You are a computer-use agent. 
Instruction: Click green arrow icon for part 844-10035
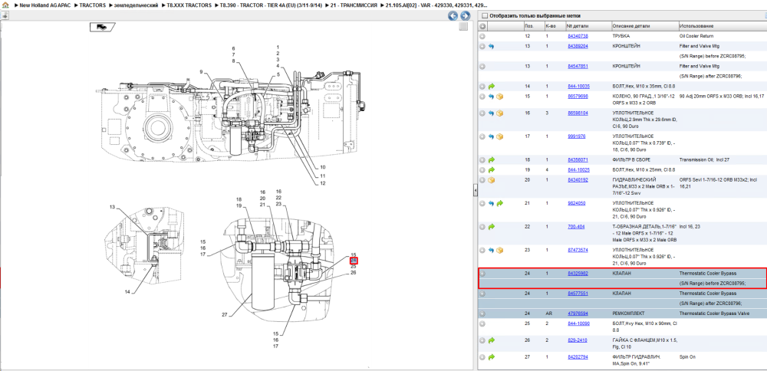click(491, 86)
